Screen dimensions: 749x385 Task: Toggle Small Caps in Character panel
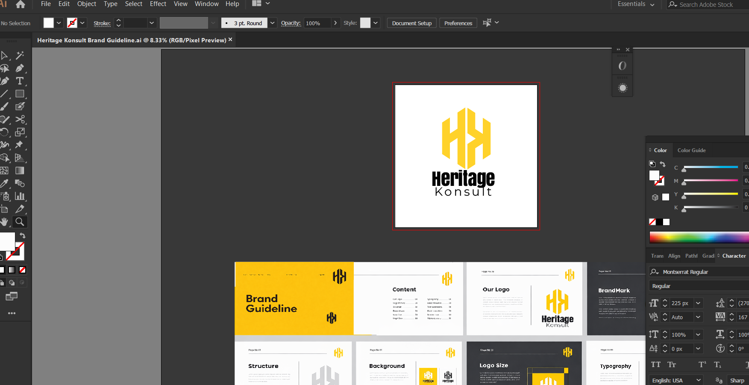coord(672,364)
